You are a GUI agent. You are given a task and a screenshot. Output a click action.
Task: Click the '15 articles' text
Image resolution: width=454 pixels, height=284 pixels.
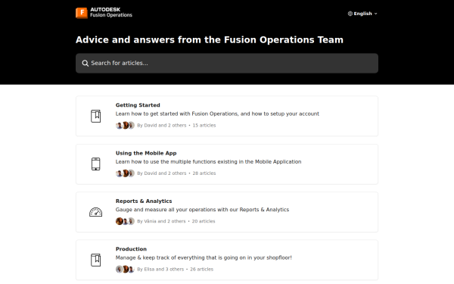204,126
